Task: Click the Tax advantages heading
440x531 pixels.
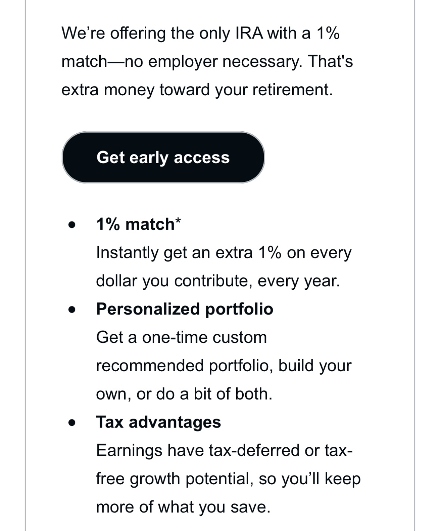Action: [x=159, y=422]
